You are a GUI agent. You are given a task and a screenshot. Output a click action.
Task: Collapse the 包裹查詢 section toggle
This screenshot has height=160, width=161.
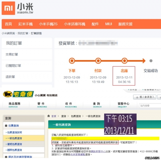6,126
